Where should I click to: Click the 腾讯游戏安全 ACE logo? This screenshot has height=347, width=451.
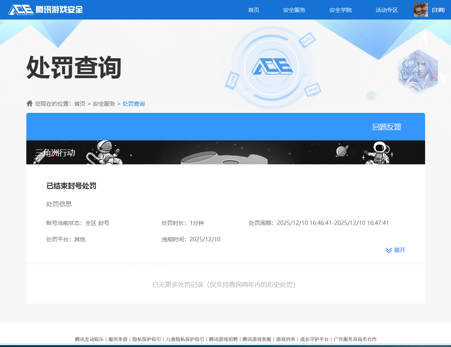pos(46,10)
